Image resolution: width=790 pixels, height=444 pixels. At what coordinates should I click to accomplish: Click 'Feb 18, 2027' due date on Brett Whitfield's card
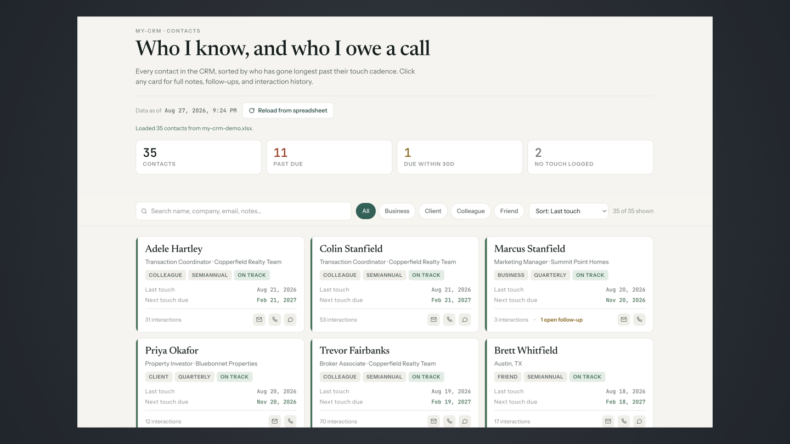pyautogui.click(x=625, y=402)
